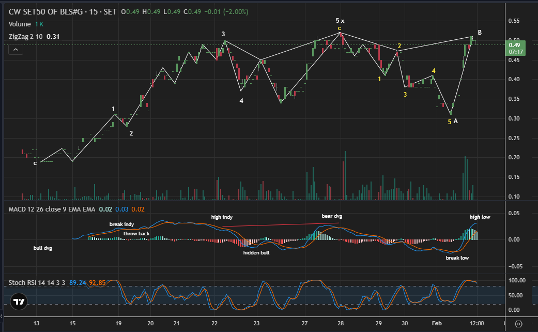The image size is (538, 332).
Task: Select the red bear divergence trend line
Action: point(280,225)
